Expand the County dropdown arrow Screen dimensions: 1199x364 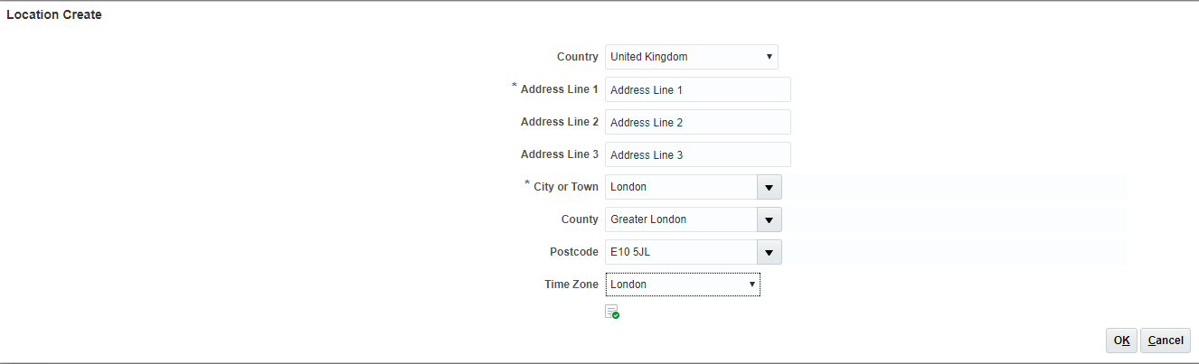pos(769,219)
